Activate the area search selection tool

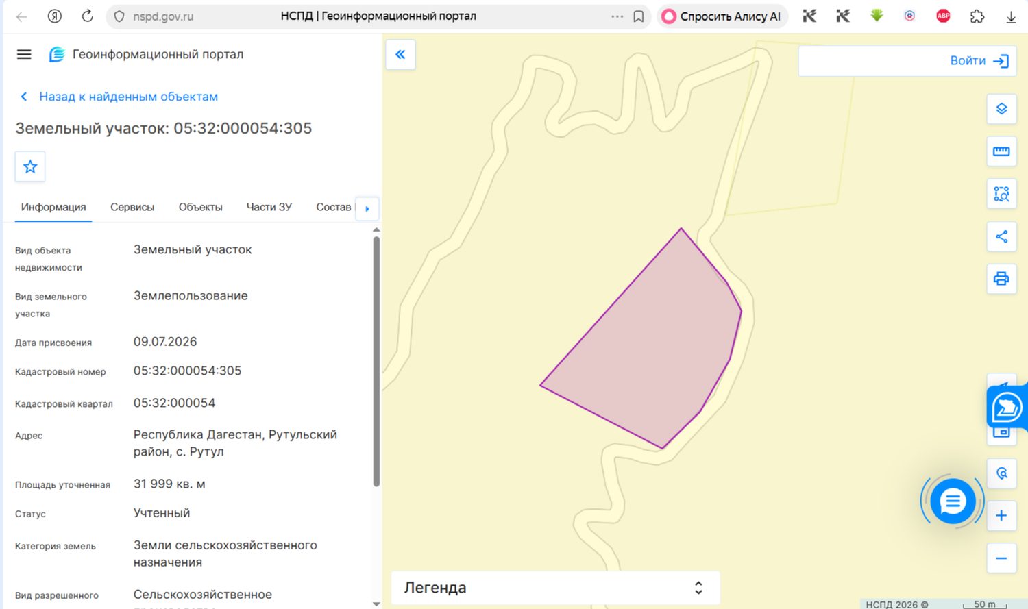point(1001,194)
